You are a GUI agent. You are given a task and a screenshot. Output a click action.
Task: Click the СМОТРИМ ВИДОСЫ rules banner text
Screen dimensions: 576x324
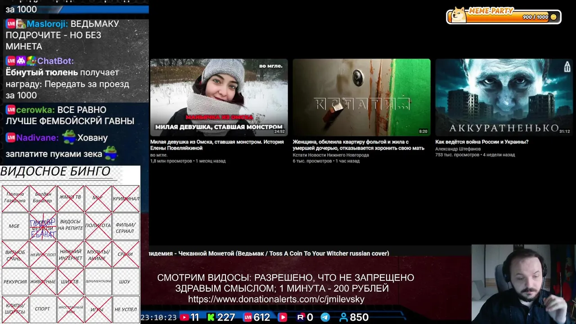[x=286, y=283]
